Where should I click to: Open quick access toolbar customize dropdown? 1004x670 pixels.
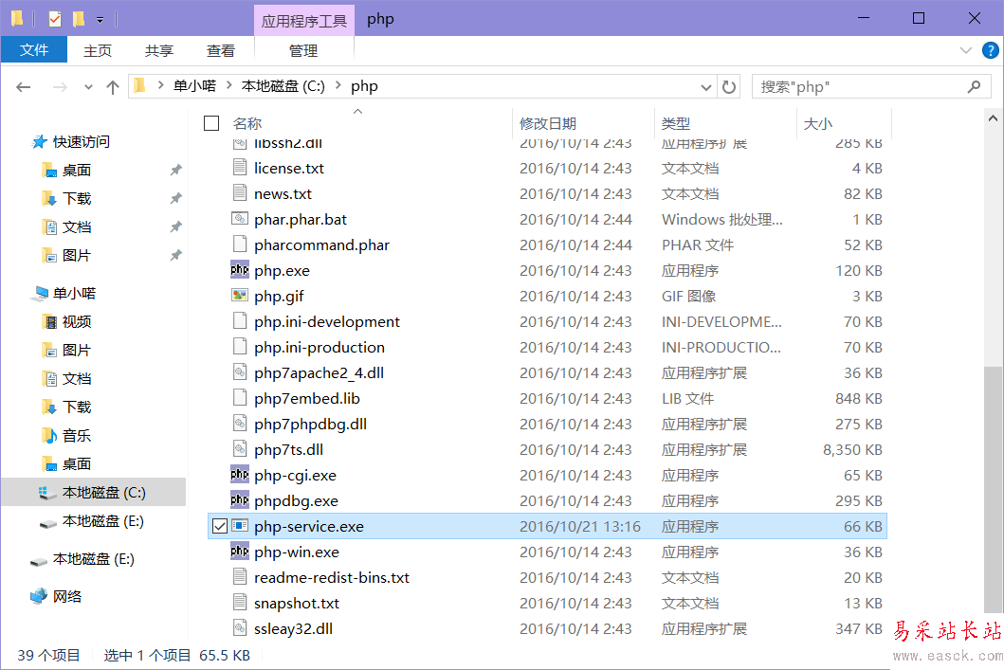click(x=100, y=20)
